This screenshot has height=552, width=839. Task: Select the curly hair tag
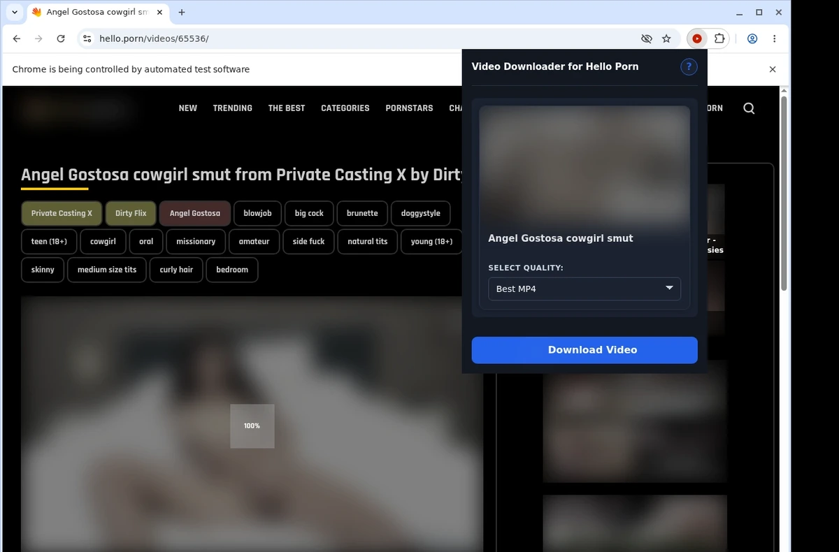pyautogui.click(x=176, y=269)
